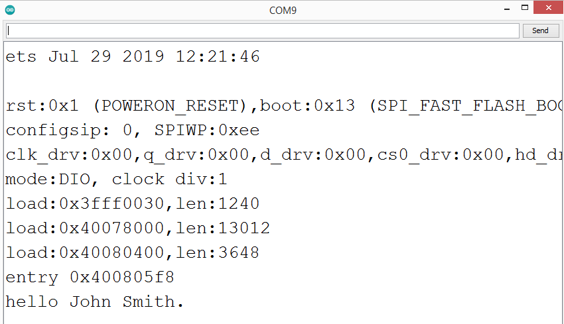The height and width of the screenshot is (324, 564).
Task: Click the 'hello John Smith.' output line
Action: click(x=95, y=302)
